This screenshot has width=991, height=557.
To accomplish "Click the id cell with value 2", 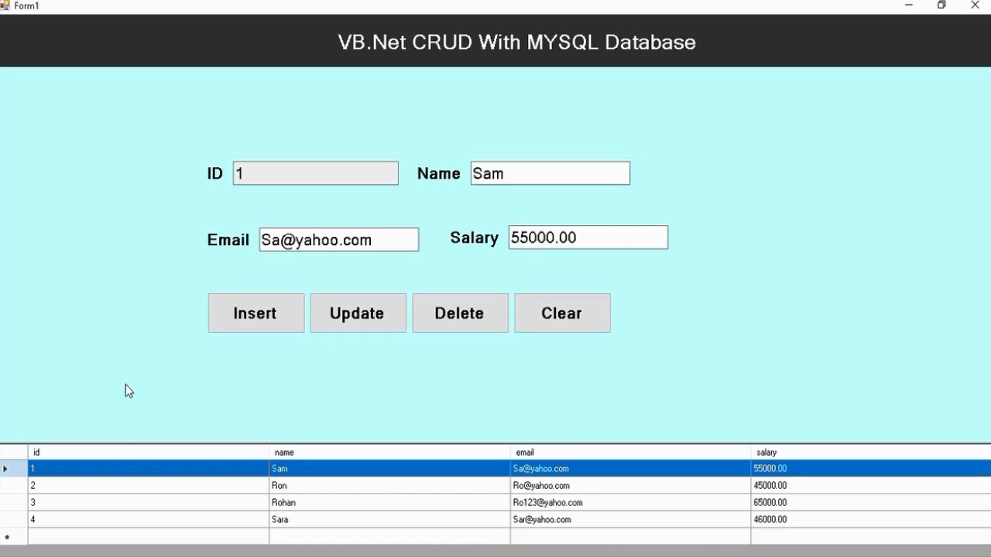I will pos(149,486).
